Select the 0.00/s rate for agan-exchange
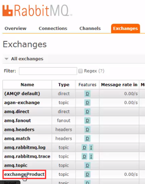Viewport: 145px width, 184px height. [x=131, y=102]
